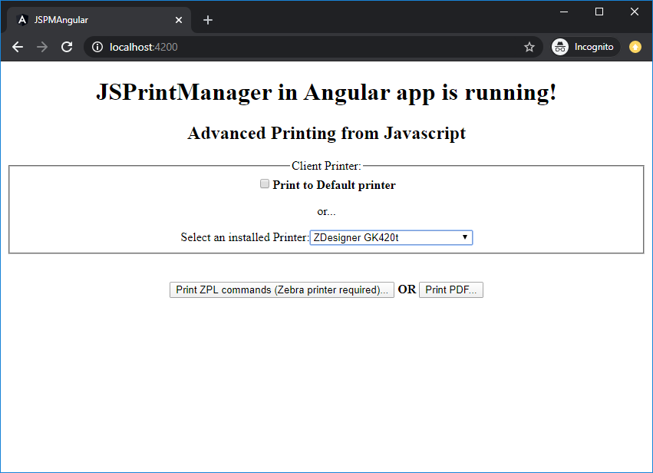Click the 'JSPrintManager in Angular app' heading
653x473 pixels.
coord(327,92)
